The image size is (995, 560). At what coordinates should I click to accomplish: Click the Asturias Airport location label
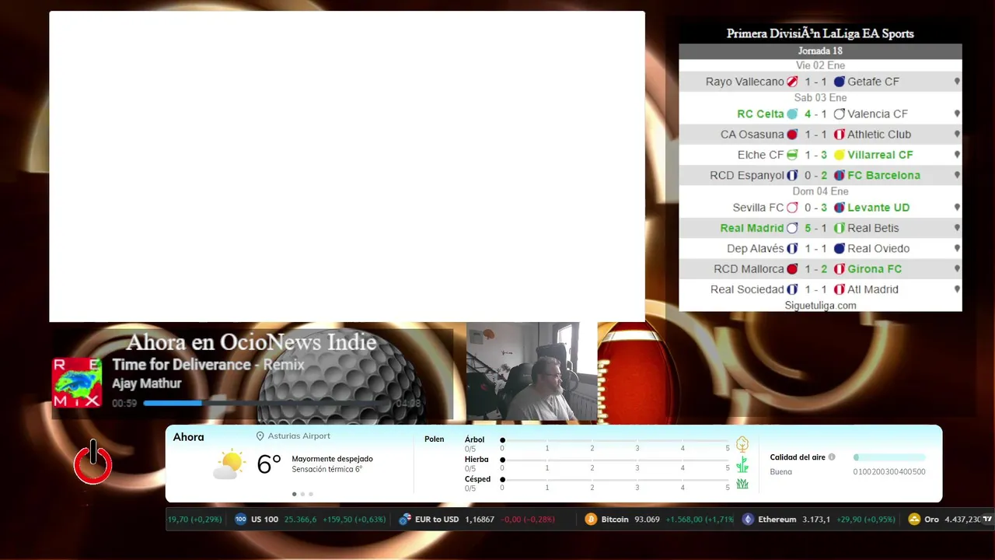[x=299, y=436]
